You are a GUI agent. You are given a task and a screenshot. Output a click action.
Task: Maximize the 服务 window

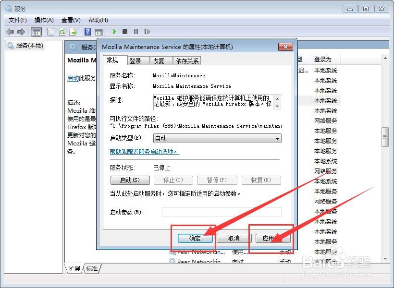(x=366, y=9)
